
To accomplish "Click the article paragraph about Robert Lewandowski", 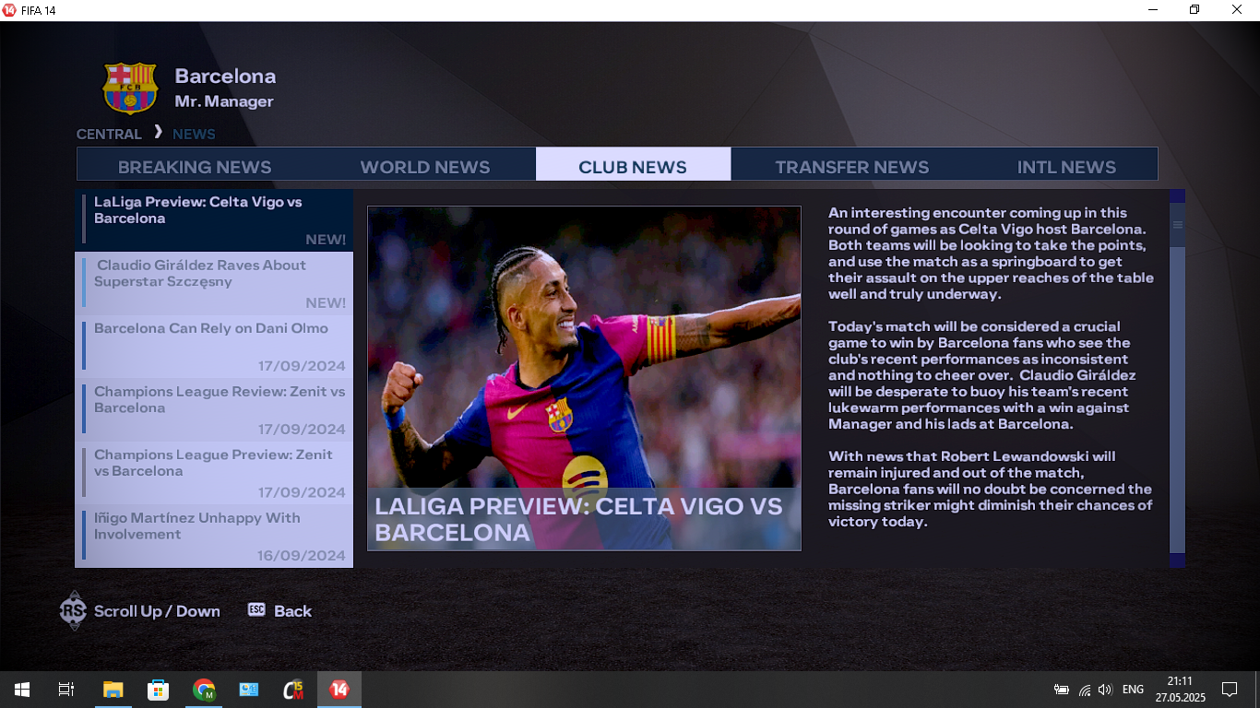I will pyautogui.click(x=990, y=489).
